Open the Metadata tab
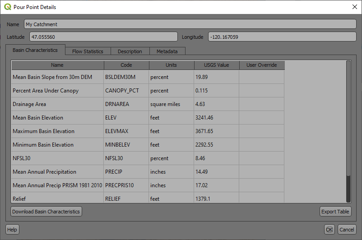The width and height of the screenshot is (362, 240). (167, 51)
